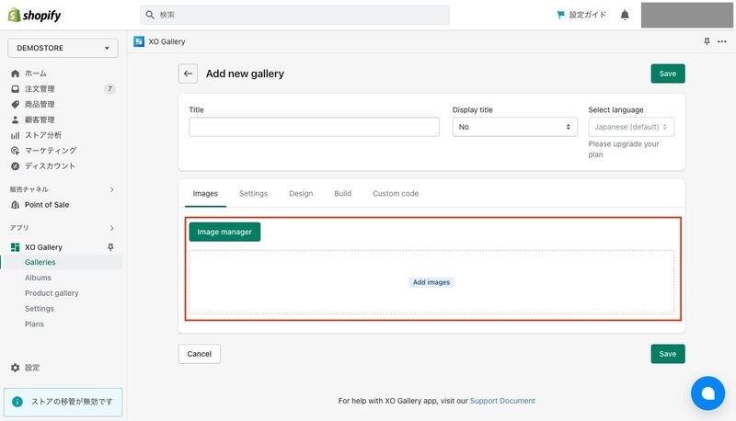This screenshot has height=421, width=736.
Task: Click into the Title input field
Action: click(314, 127)
